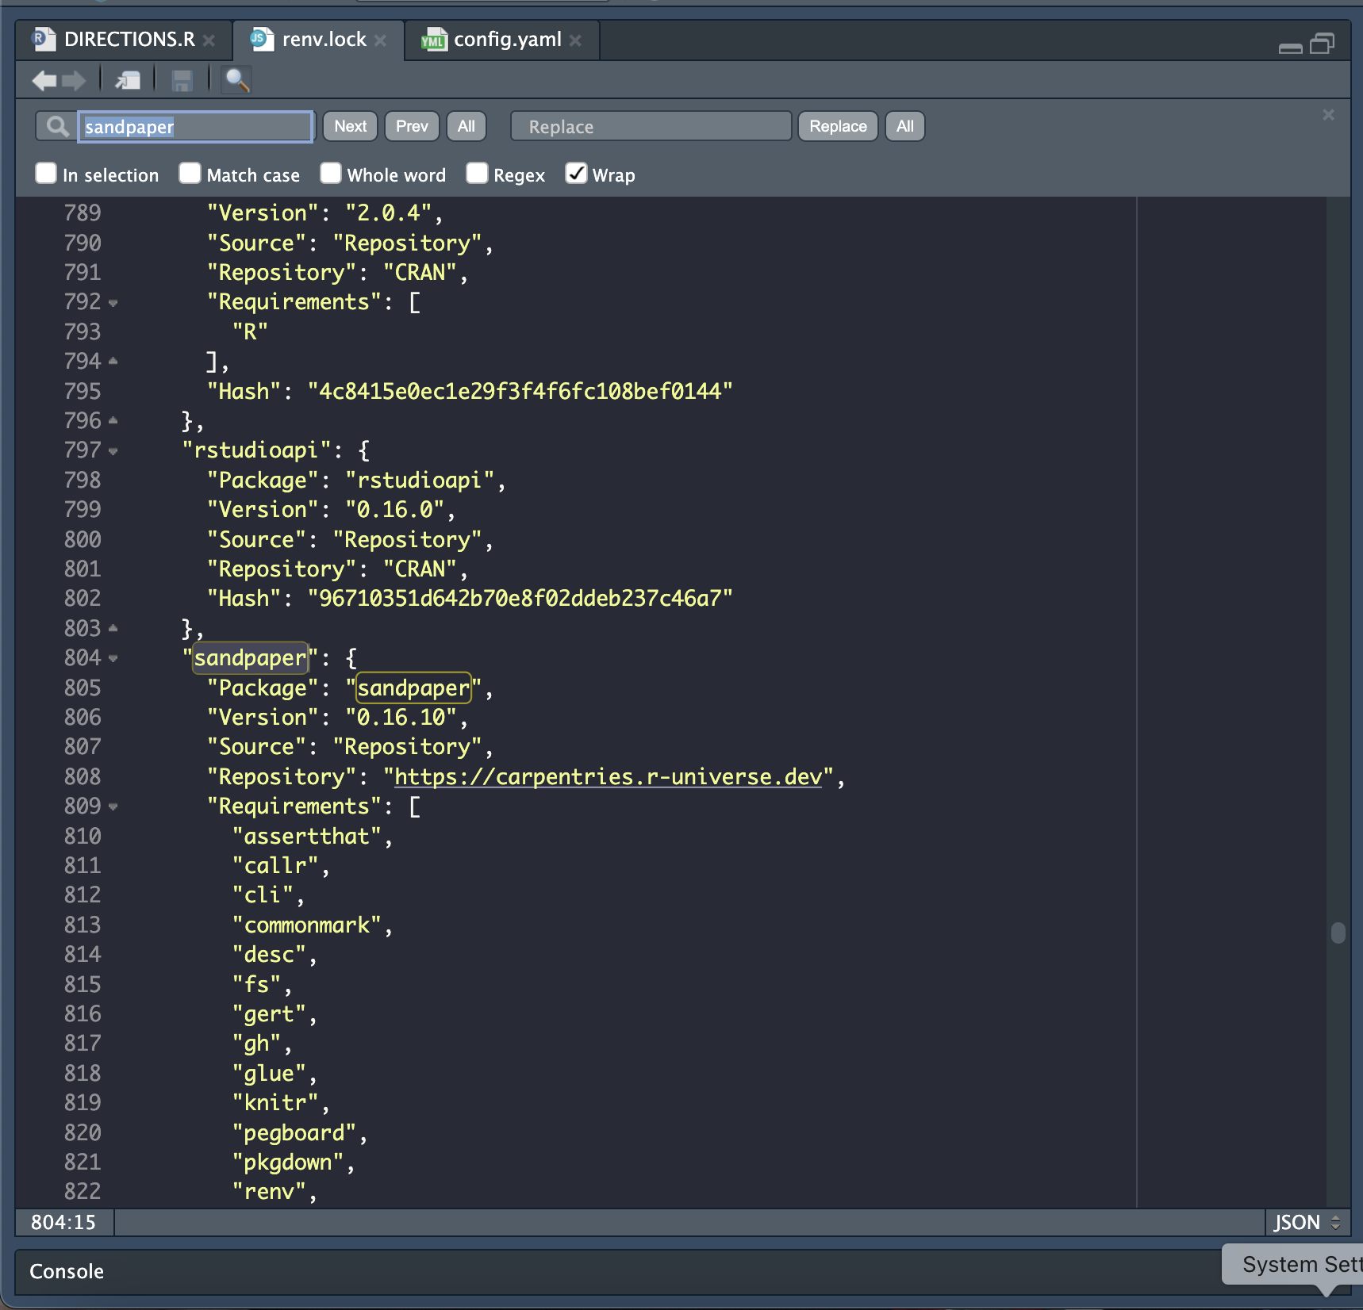Click the highlighted sandpaper key on line 804
This screenshot has width=1363, height=1310.
click(x=251, y=657)
